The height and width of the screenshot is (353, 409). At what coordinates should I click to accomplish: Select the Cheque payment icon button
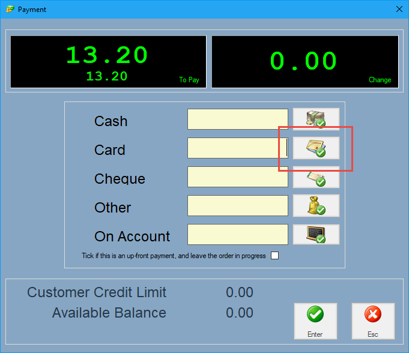316,178
